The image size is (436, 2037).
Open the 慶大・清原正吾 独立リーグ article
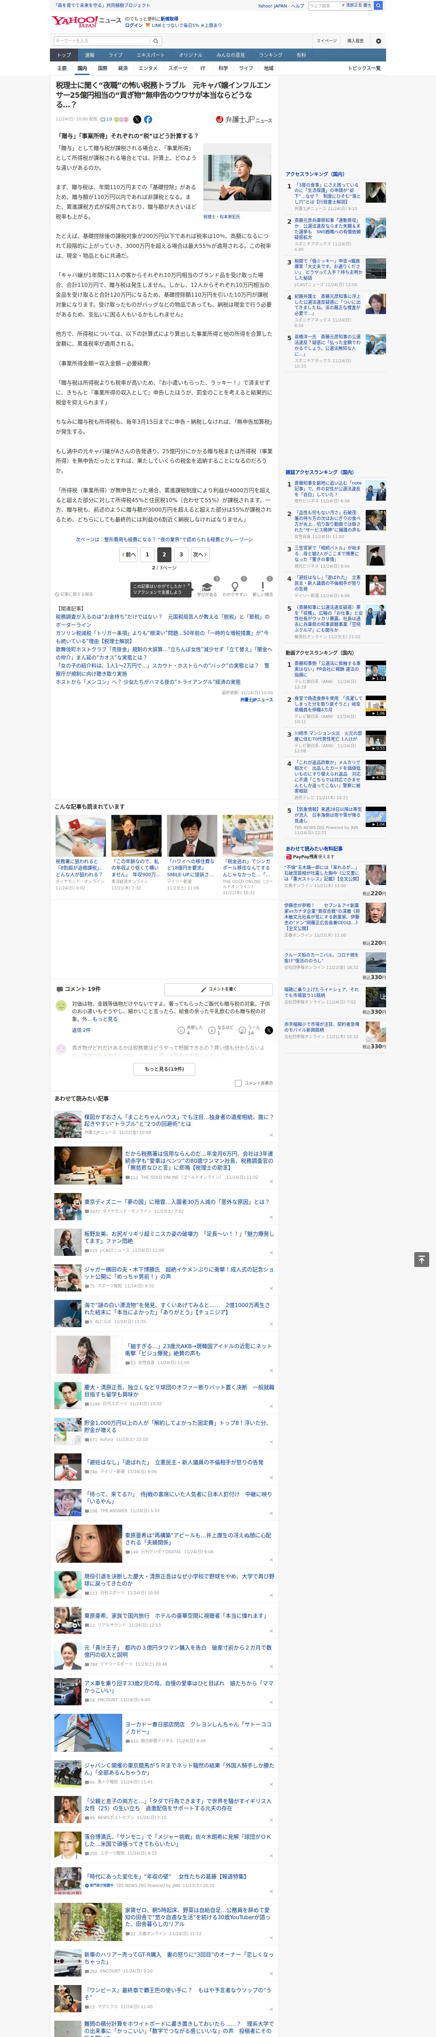tap(179, 1390)
